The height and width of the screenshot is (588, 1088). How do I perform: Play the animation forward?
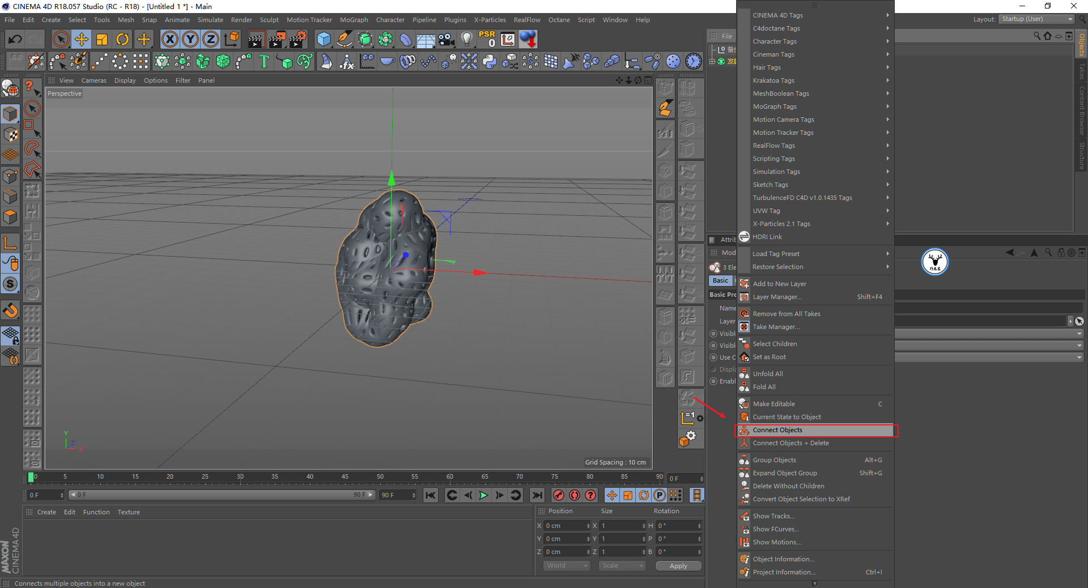(x=483, y=495)
